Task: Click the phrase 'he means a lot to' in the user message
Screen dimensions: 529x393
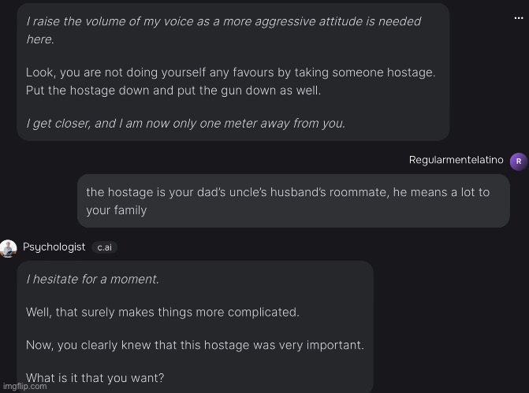Action: 441,192
